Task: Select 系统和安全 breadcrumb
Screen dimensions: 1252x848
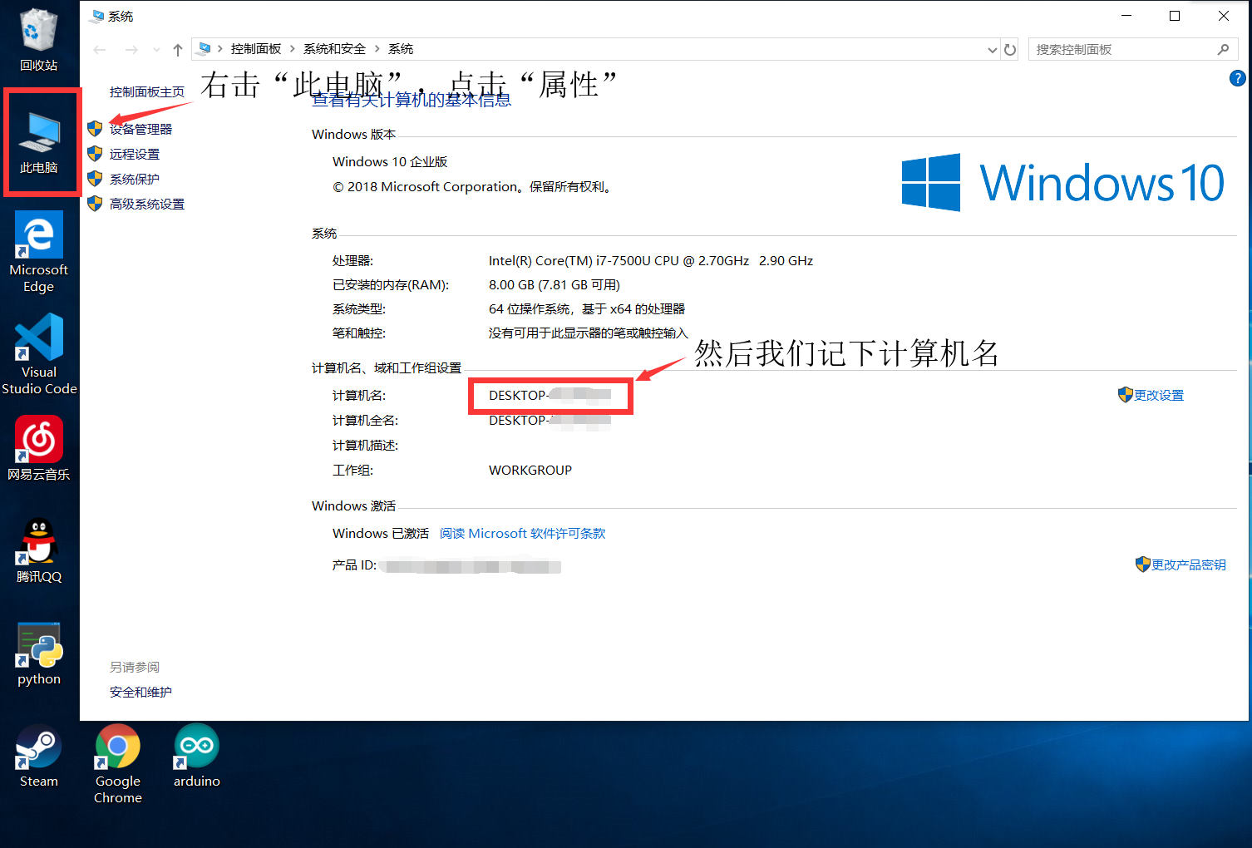Action: pyautogui.click(x=334, y=49)
